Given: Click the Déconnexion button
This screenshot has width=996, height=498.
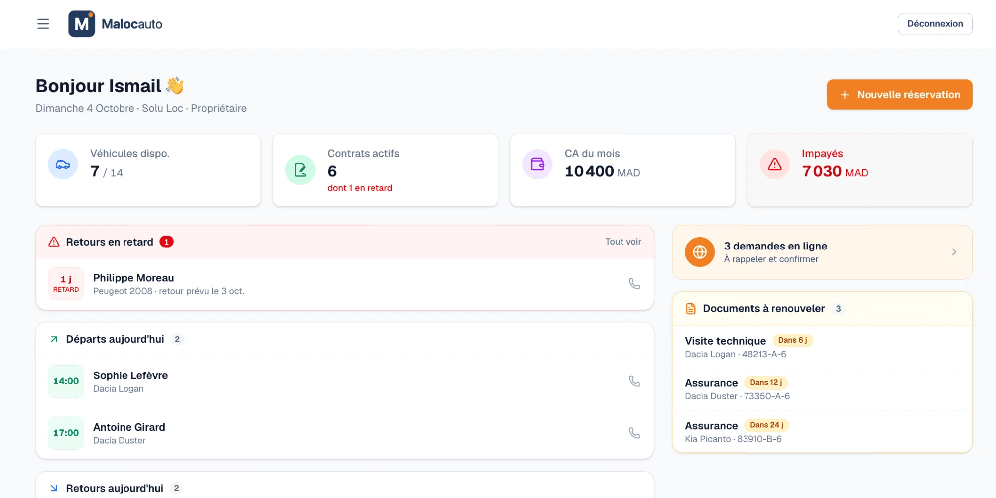Looking at the screenshot, I should [935, 24].
